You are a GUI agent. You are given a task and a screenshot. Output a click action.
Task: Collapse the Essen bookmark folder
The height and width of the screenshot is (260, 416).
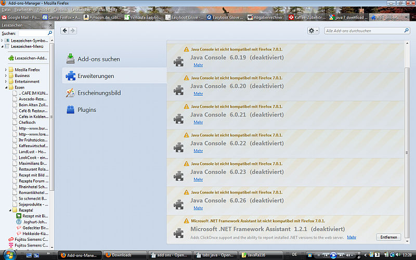click(6, 87)
